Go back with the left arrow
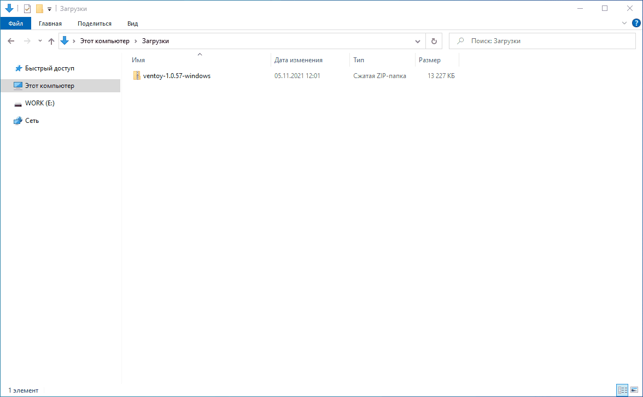This screenshot has width=643, height=397. [11, 41]
